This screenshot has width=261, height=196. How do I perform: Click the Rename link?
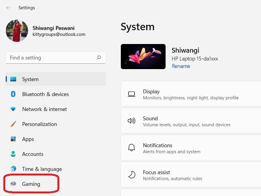pyautogui.click(x=181, y=66)
